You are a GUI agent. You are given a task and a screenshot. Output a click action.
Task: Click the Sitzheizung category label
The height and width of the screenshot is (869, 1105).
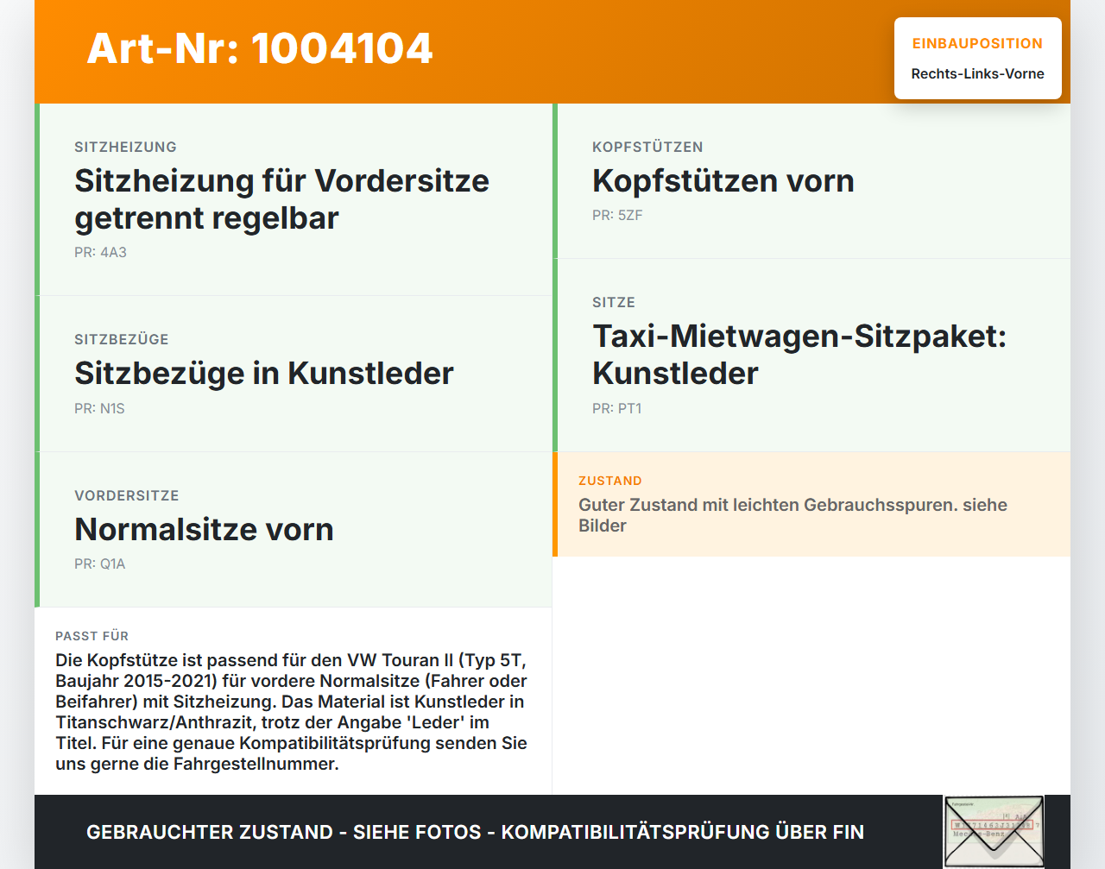click(125, 147)
